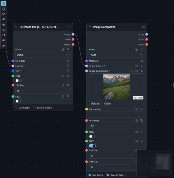Click the Chroma Key input field
Image resolution: width=174 pixels, height=178 pixels.
(117, 114)
